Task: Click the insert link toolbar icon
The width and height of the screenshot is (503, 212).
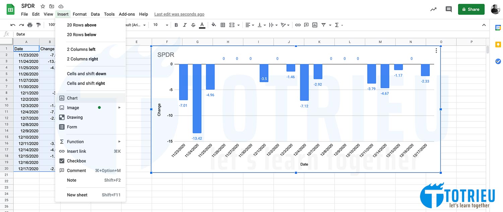Action: click(298, 25)
